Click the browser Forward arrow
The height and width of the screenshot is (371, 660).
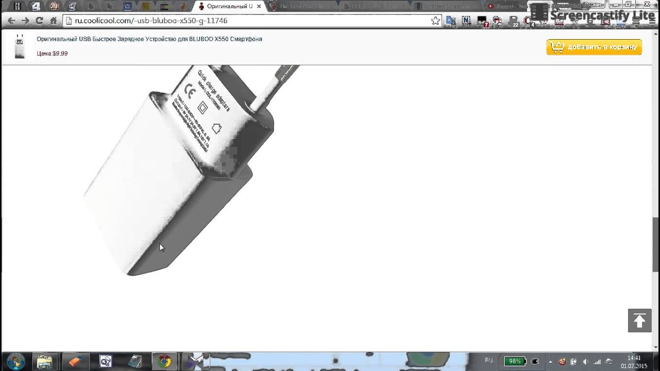[x=25, y=21]
